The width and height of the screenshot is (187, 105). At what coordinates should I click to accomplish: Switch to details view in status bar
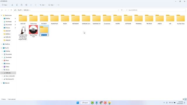tap(183, 99)
